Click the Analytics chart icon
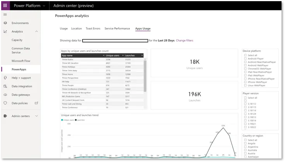Viewport: 285px width, 162px height. (5, 32)
